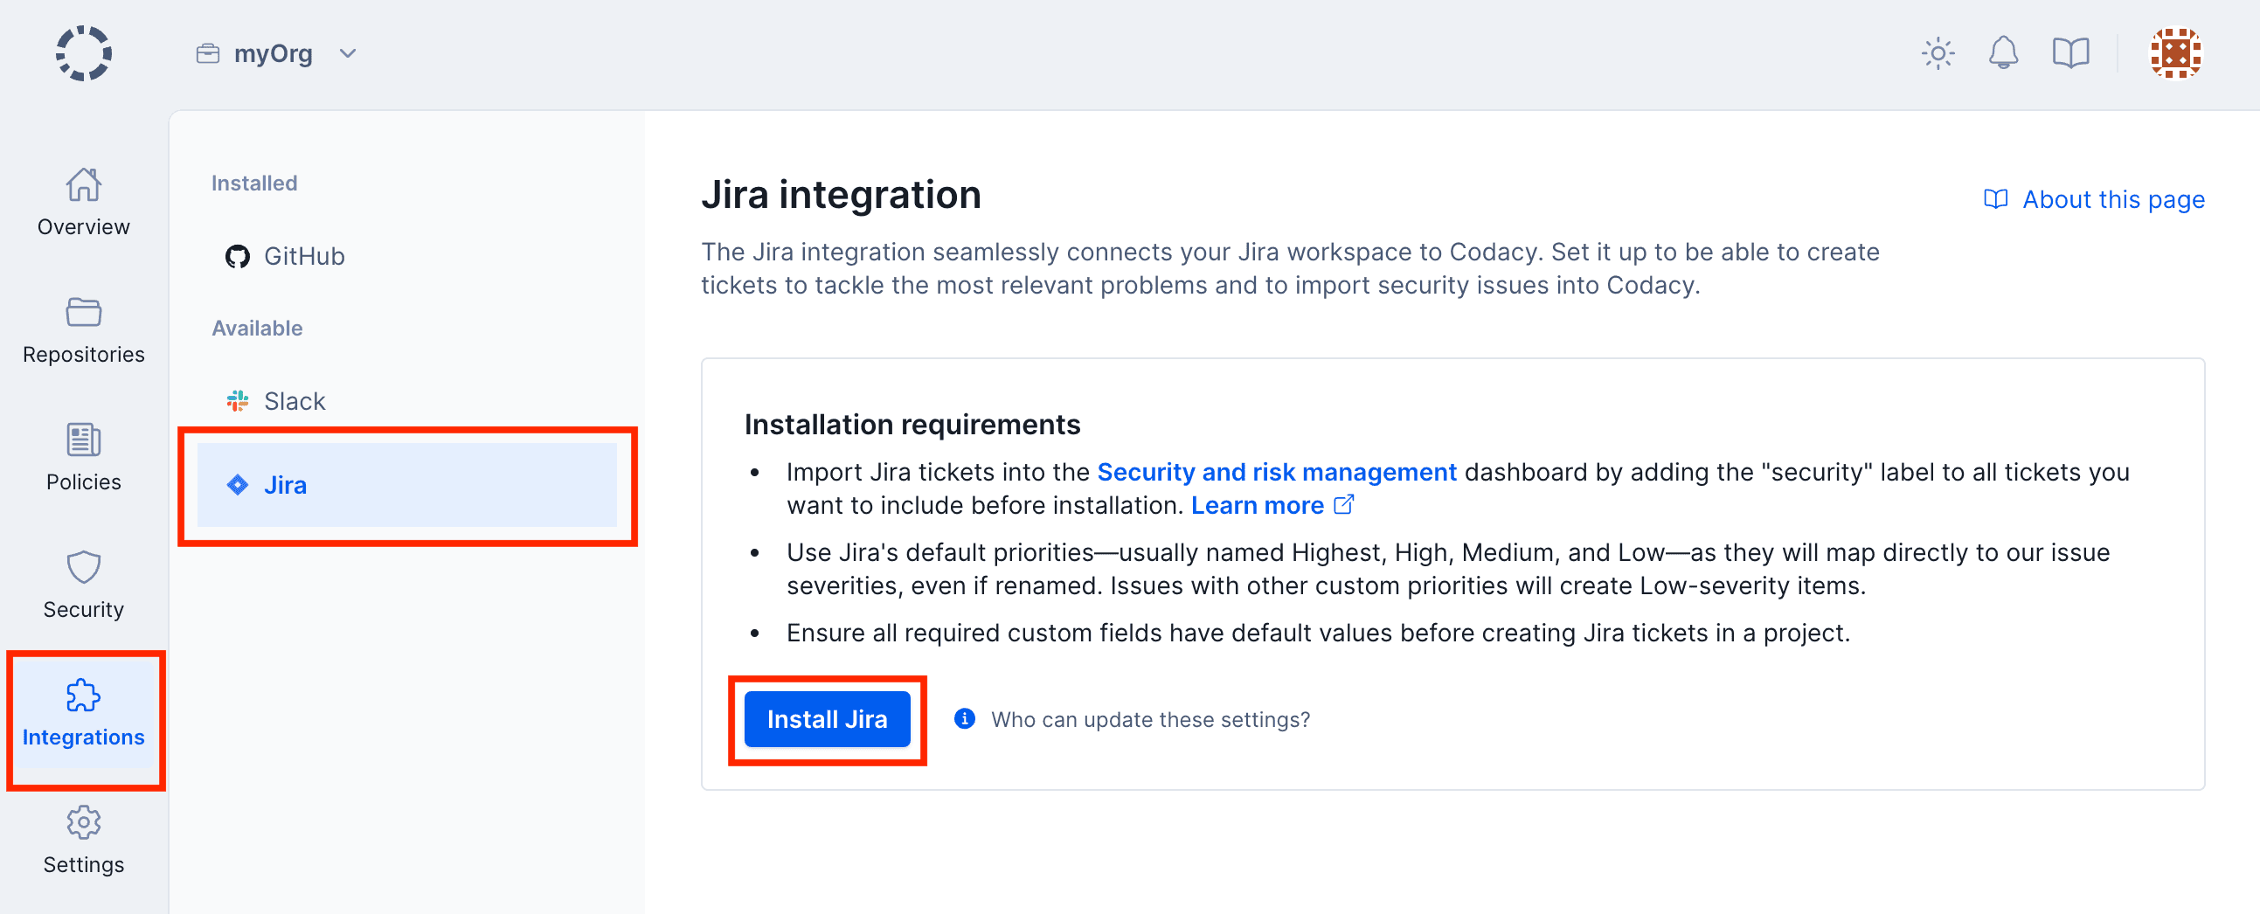Select Repositories in the left sidebar

click(83, 330)
